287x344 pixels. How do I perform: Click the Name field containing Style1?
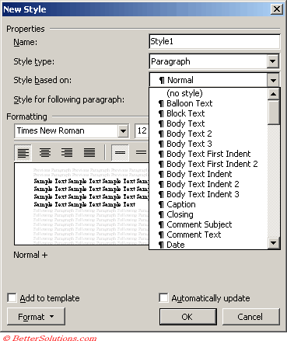point(215,41)
